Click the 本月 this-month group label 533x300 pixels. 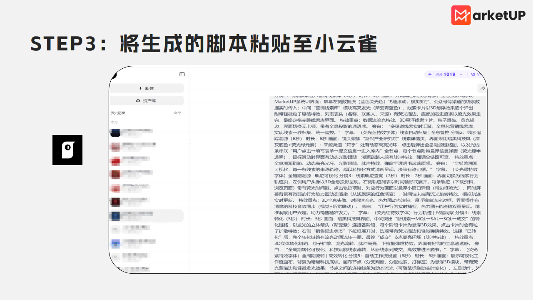coord(114,122)
